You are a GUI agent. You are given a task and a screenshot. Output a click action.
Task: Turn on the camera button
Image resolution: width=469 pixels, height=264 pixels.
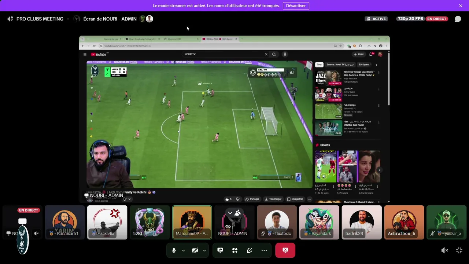coord(195,250)
